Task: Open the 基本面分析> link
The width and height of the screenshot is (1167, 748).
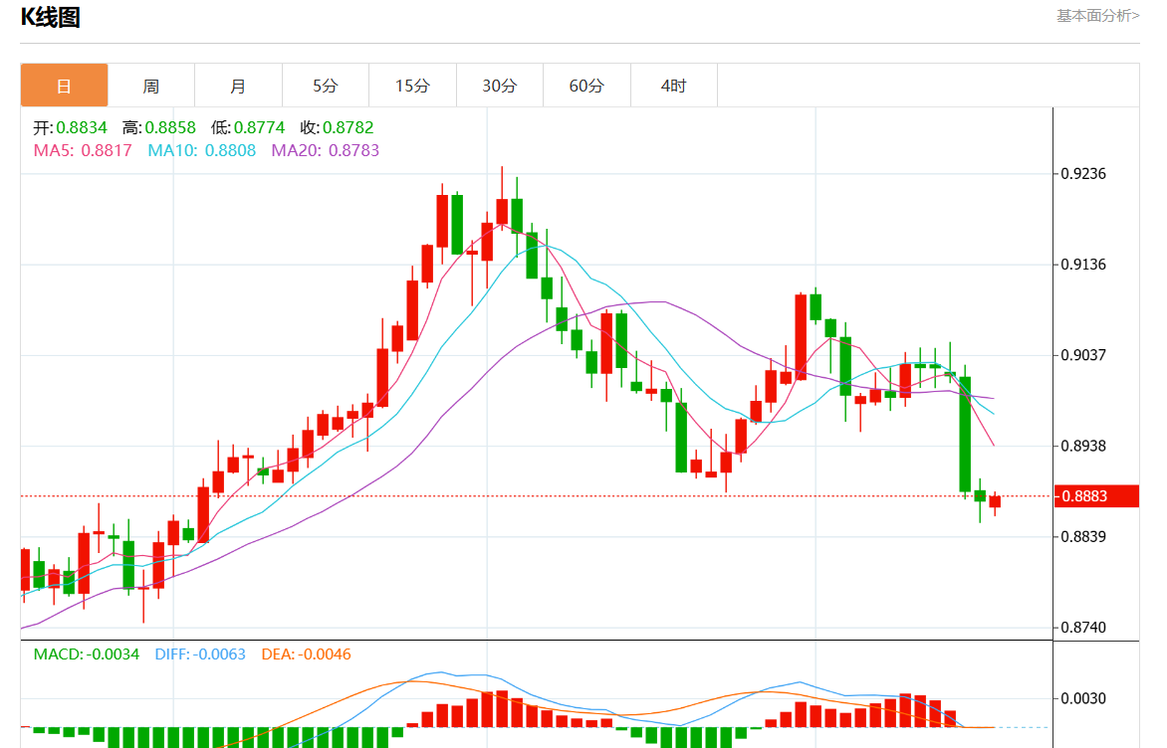Action: point(1097,16)
